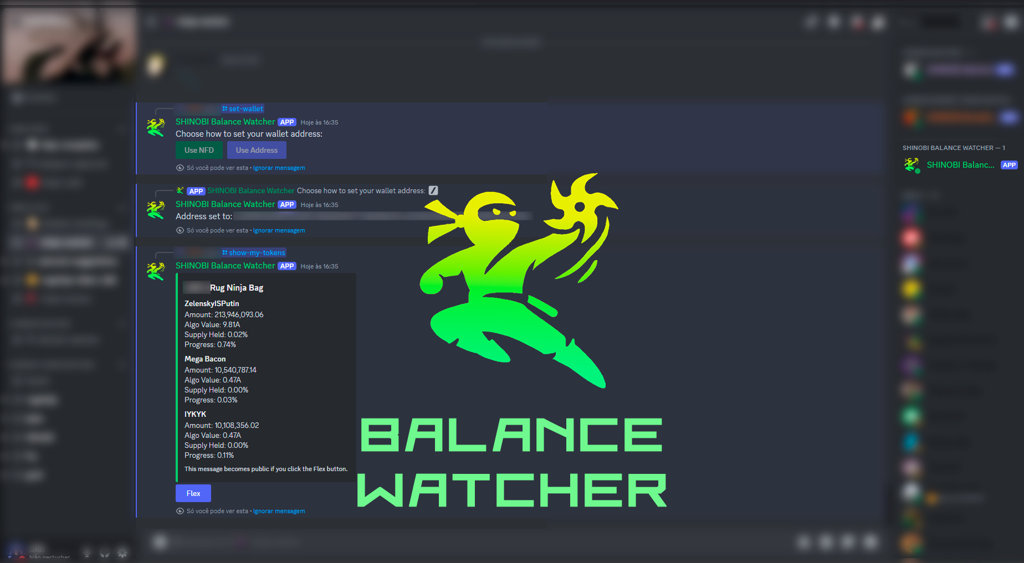The height and width of the screenshot is (563, 1024).
Task: Click Ignorar mensagem under Address set to
Action: 279,230
